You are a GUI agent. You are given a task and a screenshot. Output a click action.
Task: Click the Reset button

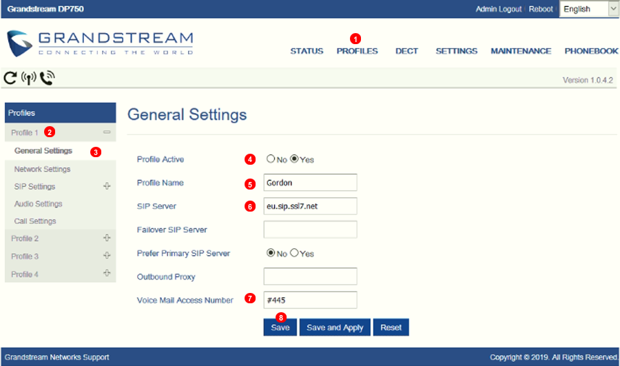coord(391,327)
